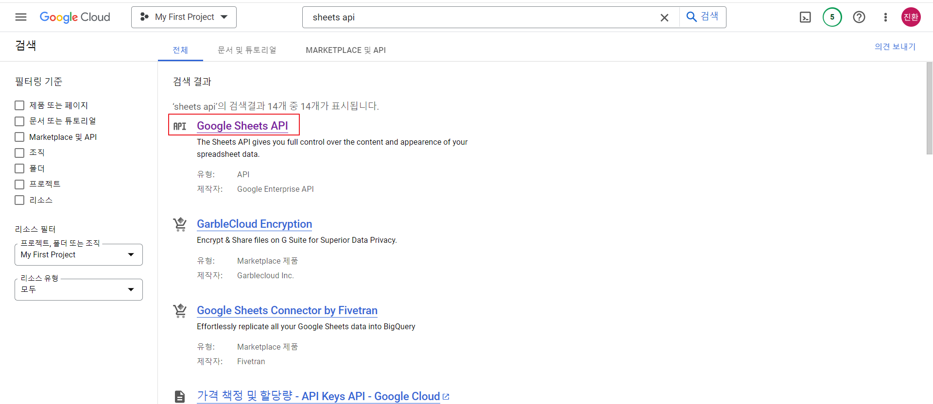Check the 프로젝트 filter
933x404 pixels.
[19, 184]
